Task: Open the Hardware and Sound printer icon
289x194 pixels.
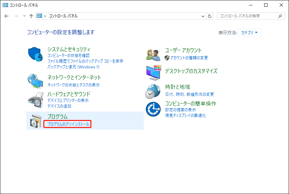Action: coord(36,100)
